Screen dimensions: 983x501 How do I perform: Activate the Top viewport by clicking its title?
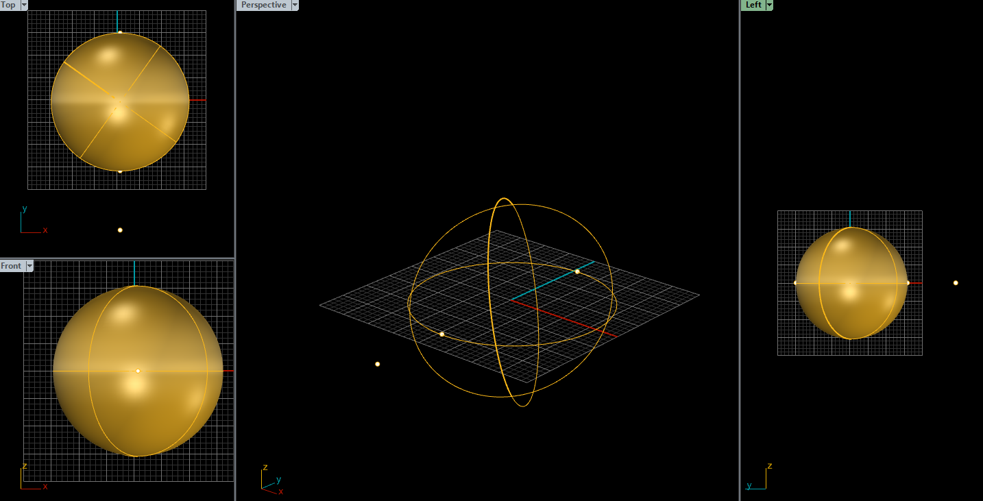point(8,5)
